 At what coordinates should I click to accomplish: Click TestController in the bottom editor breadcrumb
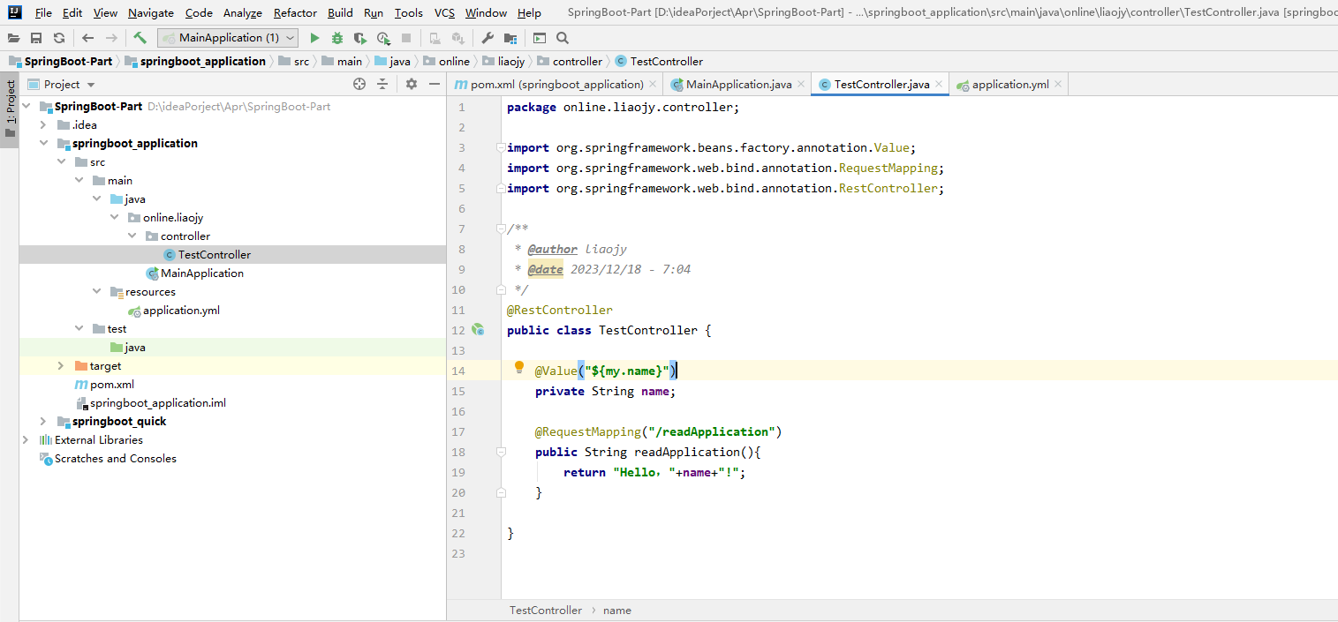click(x=546, y=610)
